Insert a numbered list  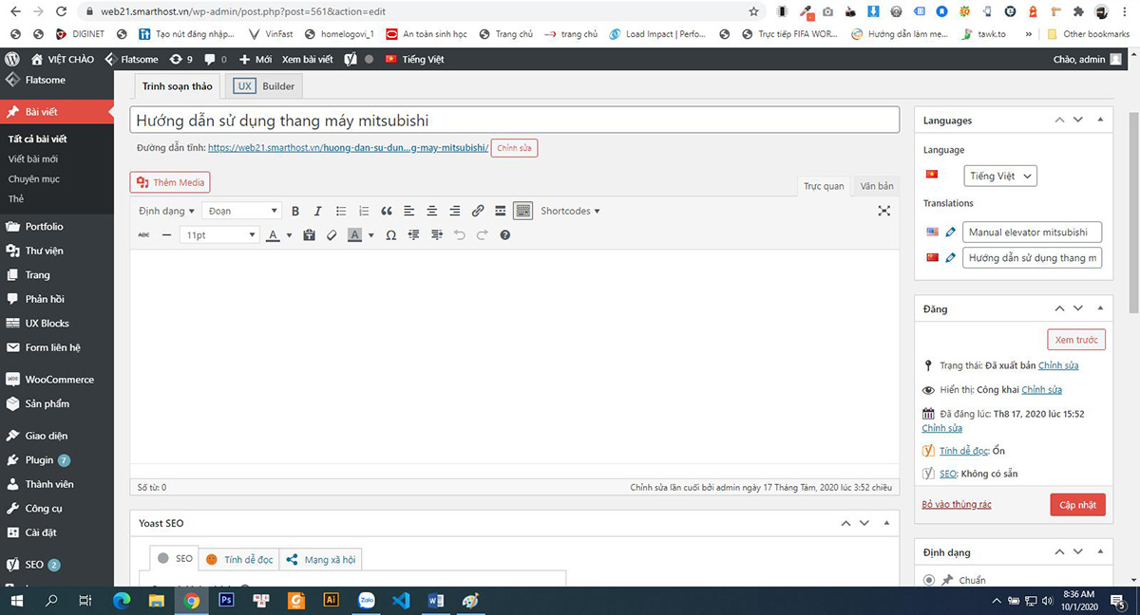364,211
